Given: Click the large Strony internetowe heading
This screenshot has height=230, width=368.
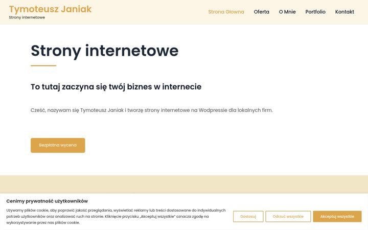Looking at the screenshot, I should pos(105,51).
